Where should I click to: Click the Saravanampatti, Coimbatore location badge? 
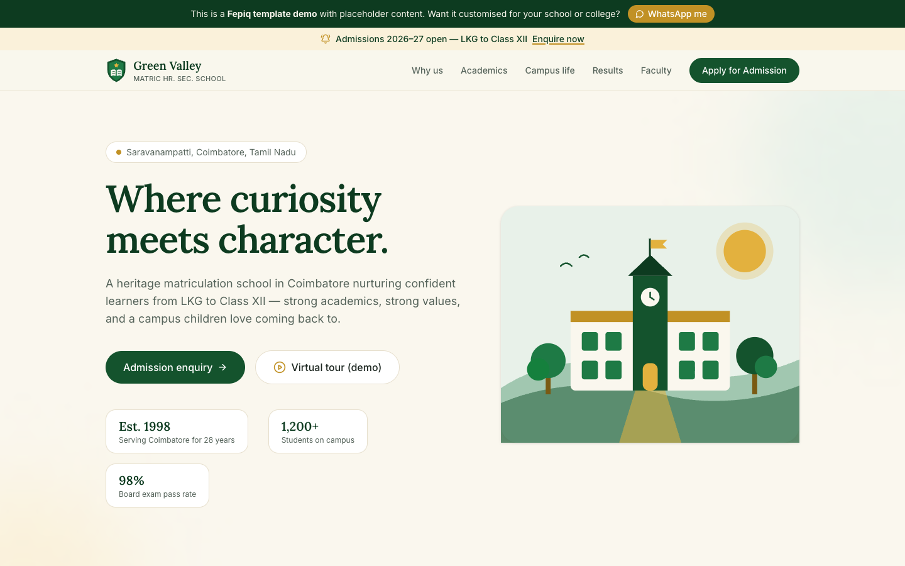tap(206, 152)
